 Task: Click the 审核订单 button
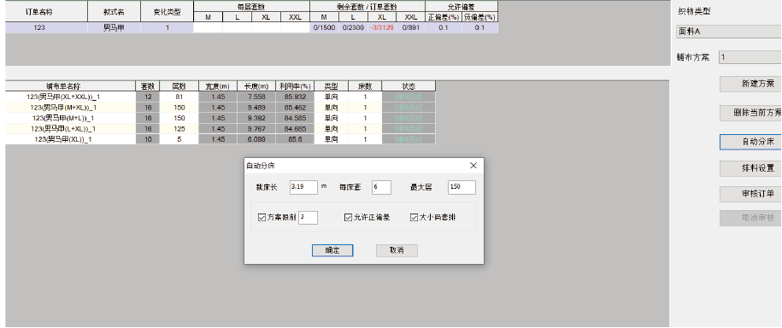click(x=750, y=193)
